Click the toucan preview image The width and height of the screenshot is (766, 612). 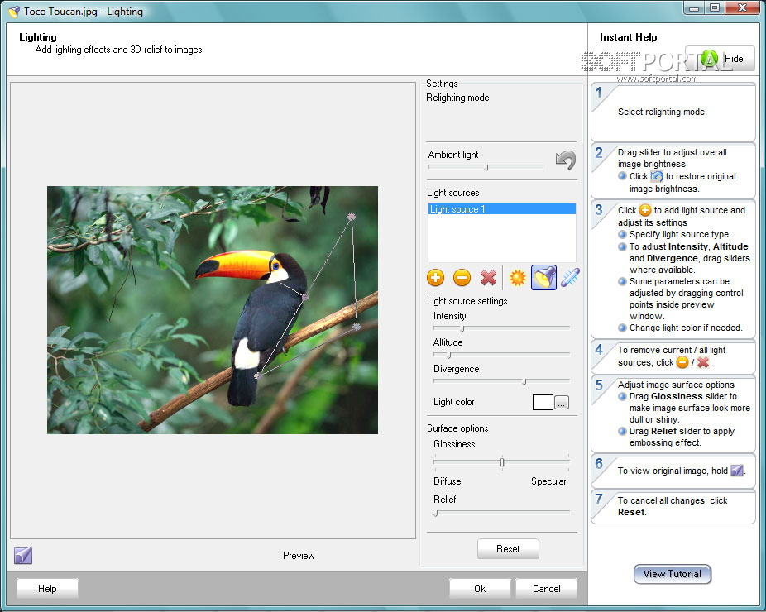click(x=213, y=309)
